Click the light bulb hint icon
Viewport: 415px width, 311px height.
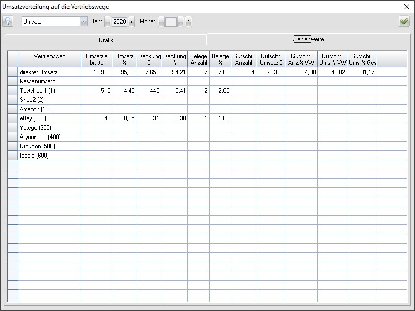(x=8, y=22)
